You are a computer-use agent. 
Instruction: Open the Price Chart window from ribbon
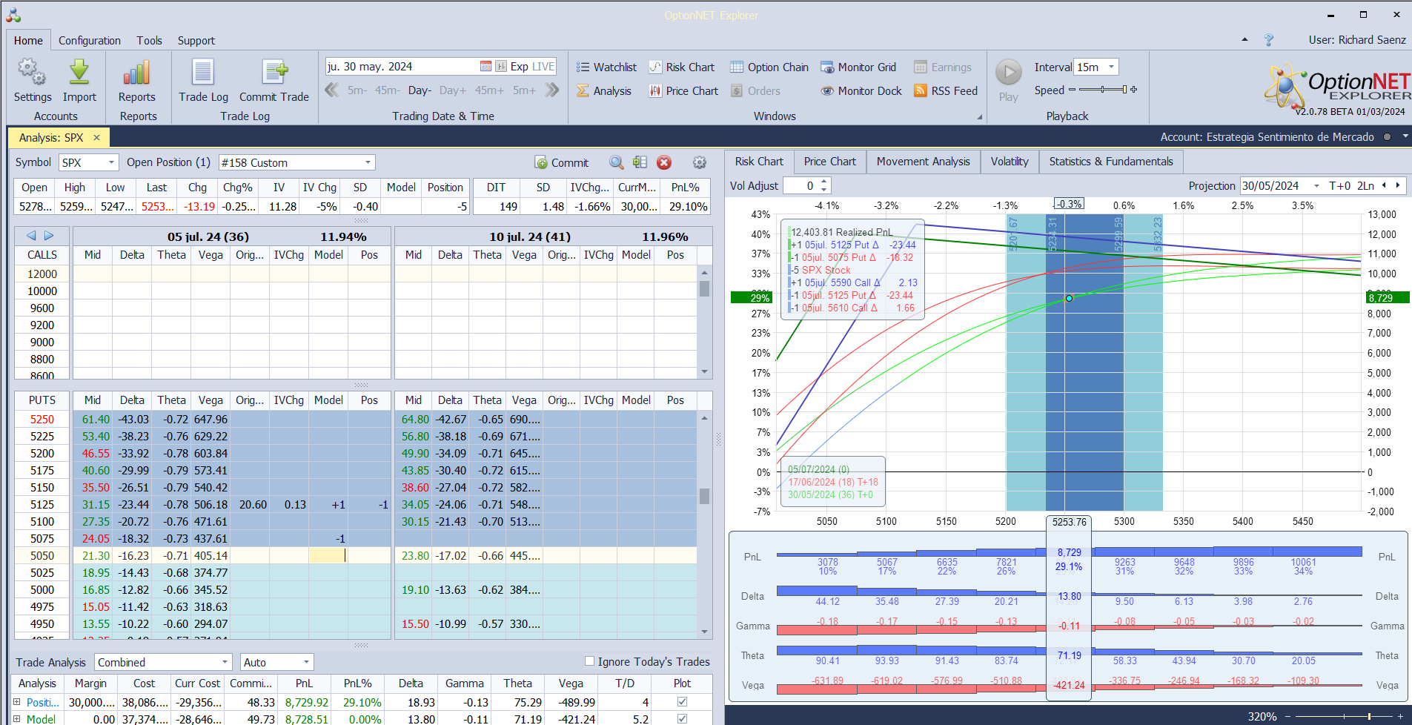pos(684,91)
